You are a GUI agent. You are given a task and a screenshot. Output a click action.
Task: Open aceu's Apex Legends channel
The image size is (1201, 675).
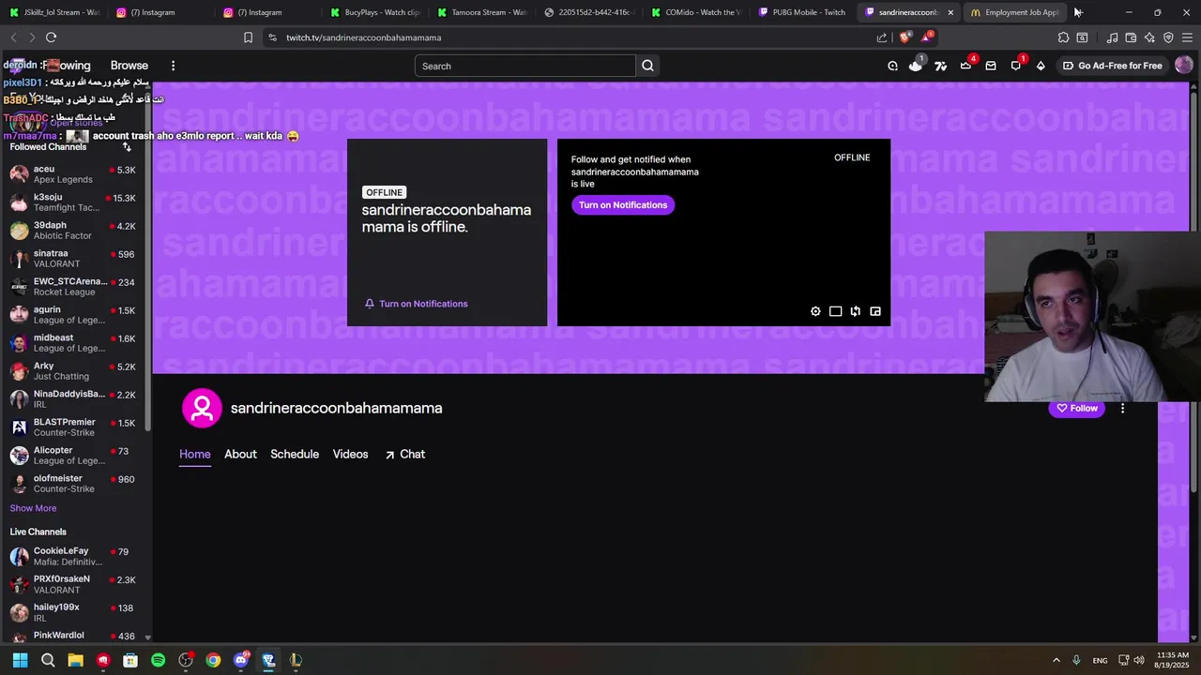tap(73, 174)
